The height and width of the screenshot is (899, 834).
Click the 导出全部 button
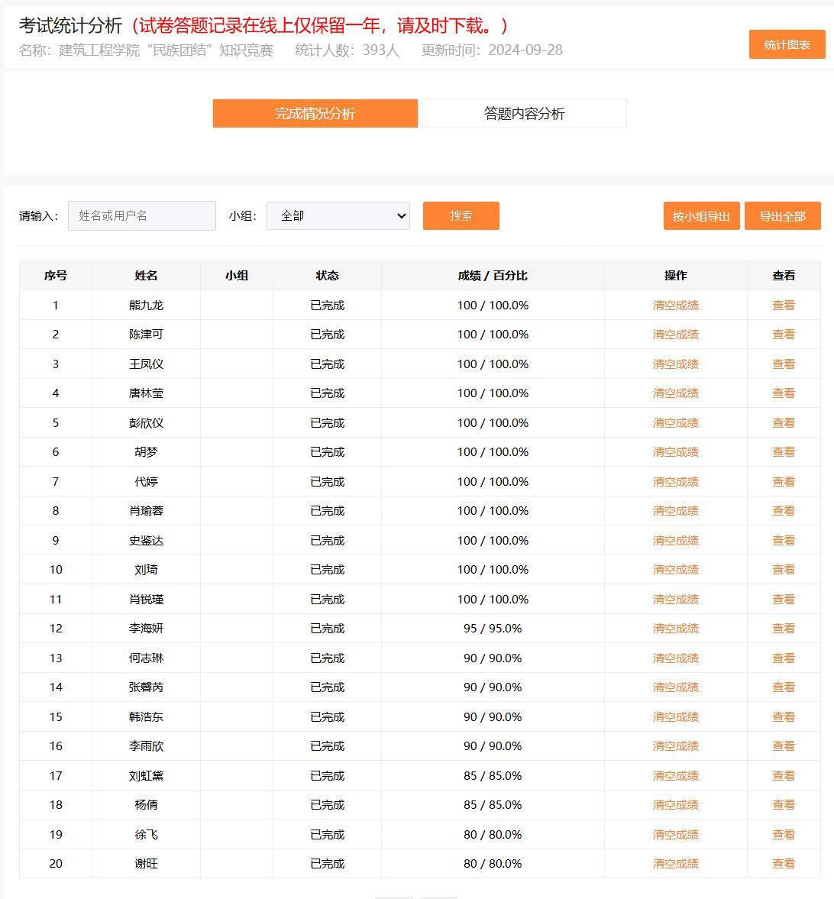tap(782, 216)
